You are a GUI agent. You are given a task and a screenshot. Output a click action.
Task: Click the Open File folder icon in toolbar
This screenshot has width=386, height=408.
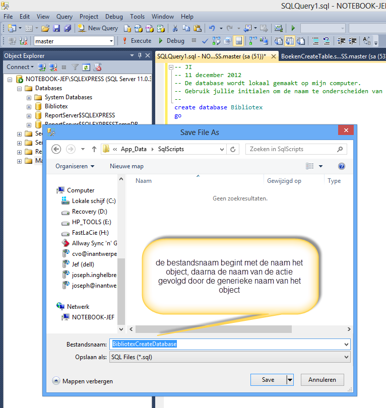(x=45, y=28)
